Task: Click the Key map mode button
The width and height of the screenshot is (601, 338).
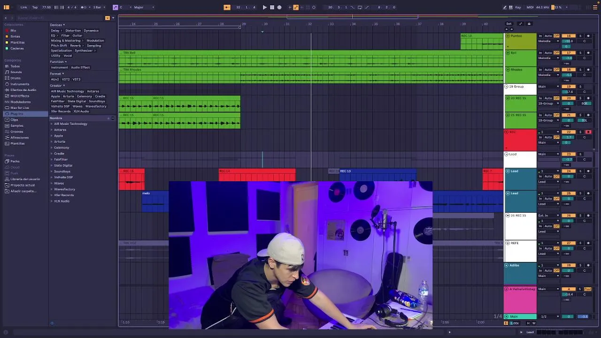Action: click(x=518, y=7)
